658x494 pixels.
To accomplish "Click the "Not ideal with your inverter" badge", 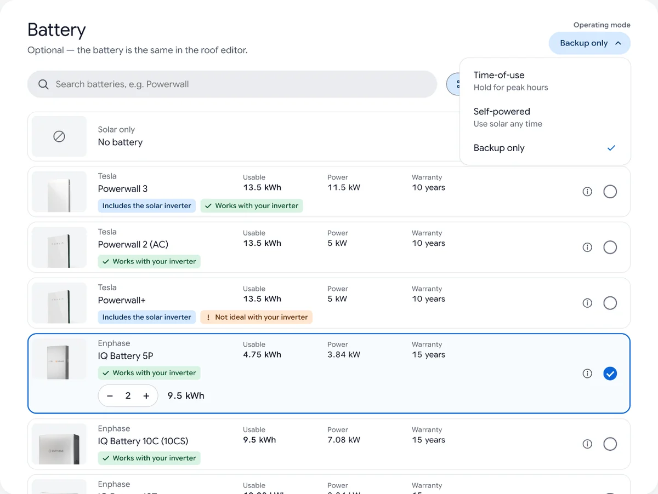I will pyautogui.click(x=256, y=317).
